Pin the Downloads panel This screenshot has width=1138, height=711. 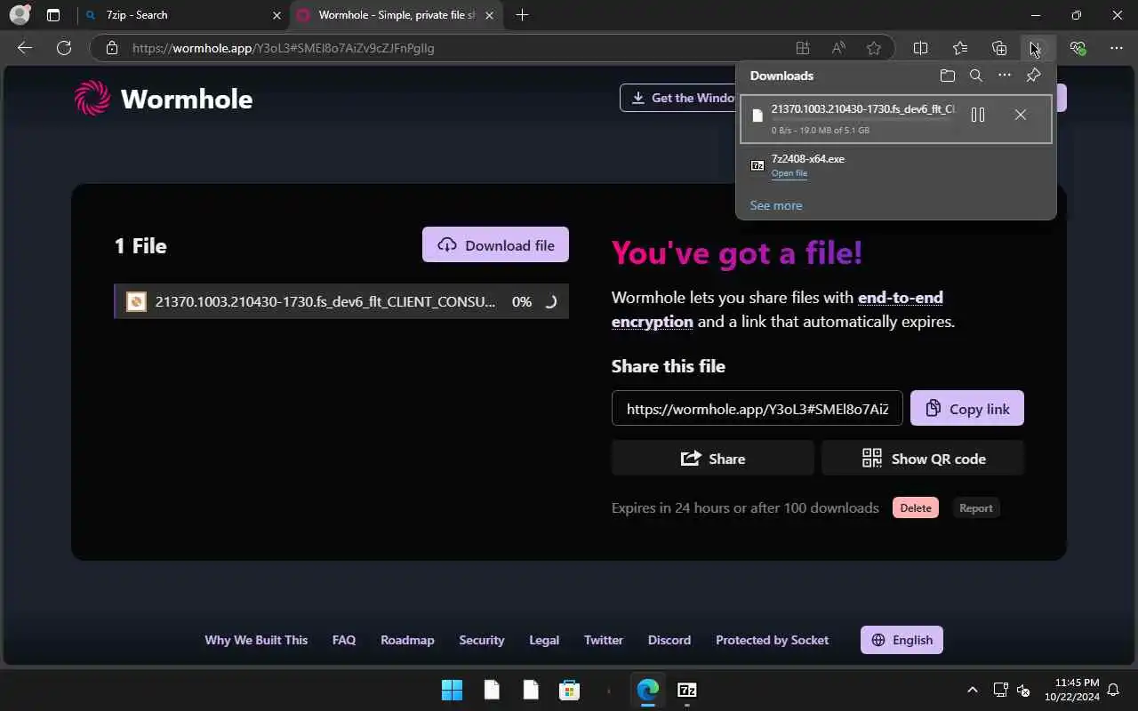tap(1033, 76)
